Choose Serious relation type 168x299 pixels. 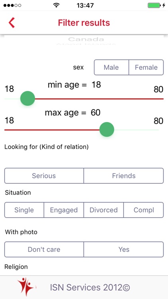click(x=44, y=176)
